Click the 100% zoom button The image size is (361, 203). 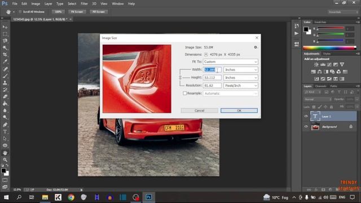[58, 12]
